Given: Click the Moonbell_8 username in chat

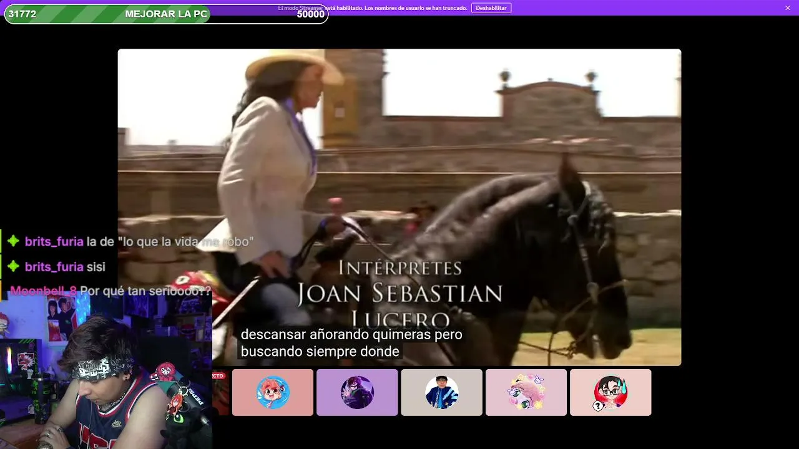Looking at the screenshot, I should coord(44,291).
